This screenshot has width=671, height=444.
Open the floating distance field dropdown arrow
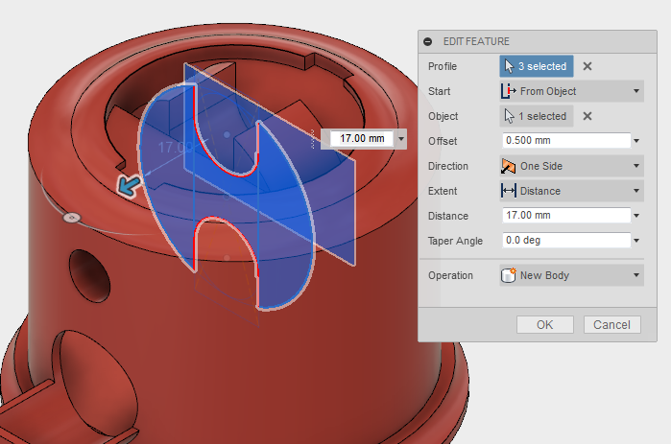[x=401, y=138]
